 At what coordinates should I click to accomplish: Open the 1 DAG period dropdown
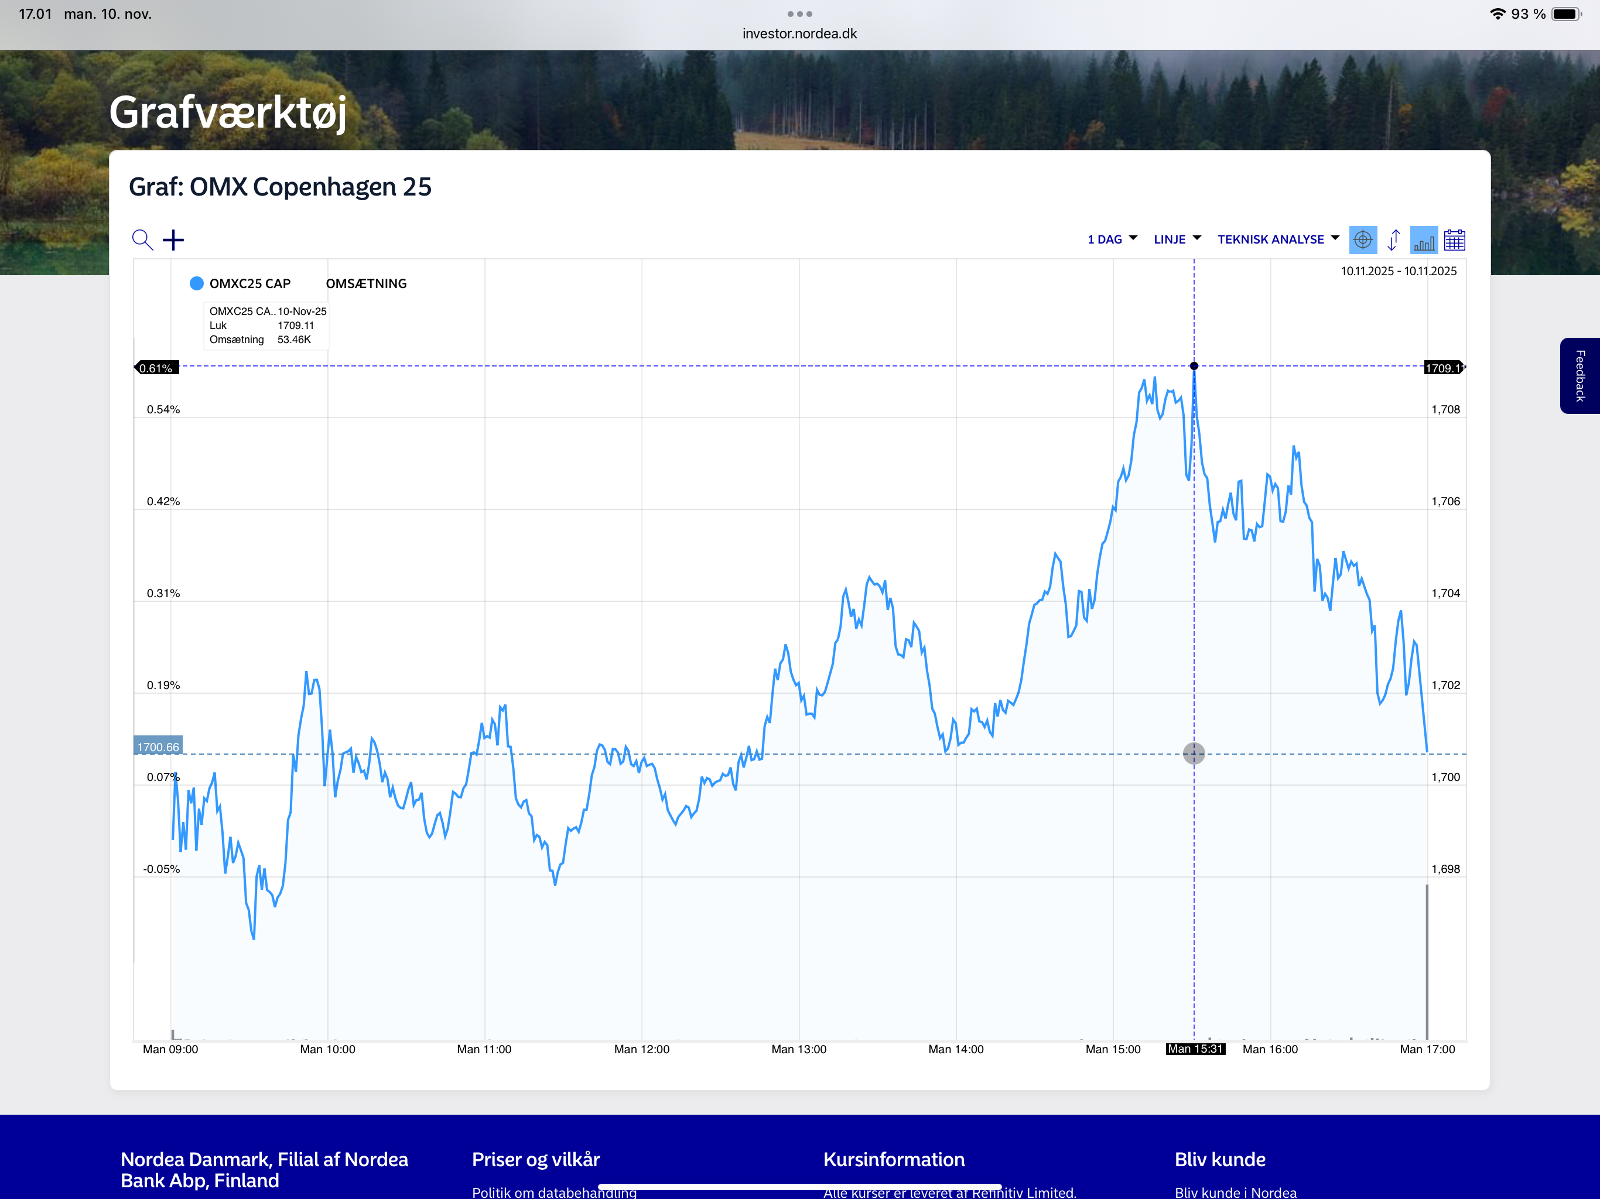[1113, 239]
